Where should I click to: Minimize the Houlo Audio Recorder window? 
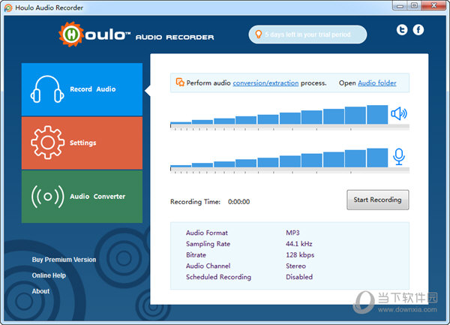click(x=400, y=6)
